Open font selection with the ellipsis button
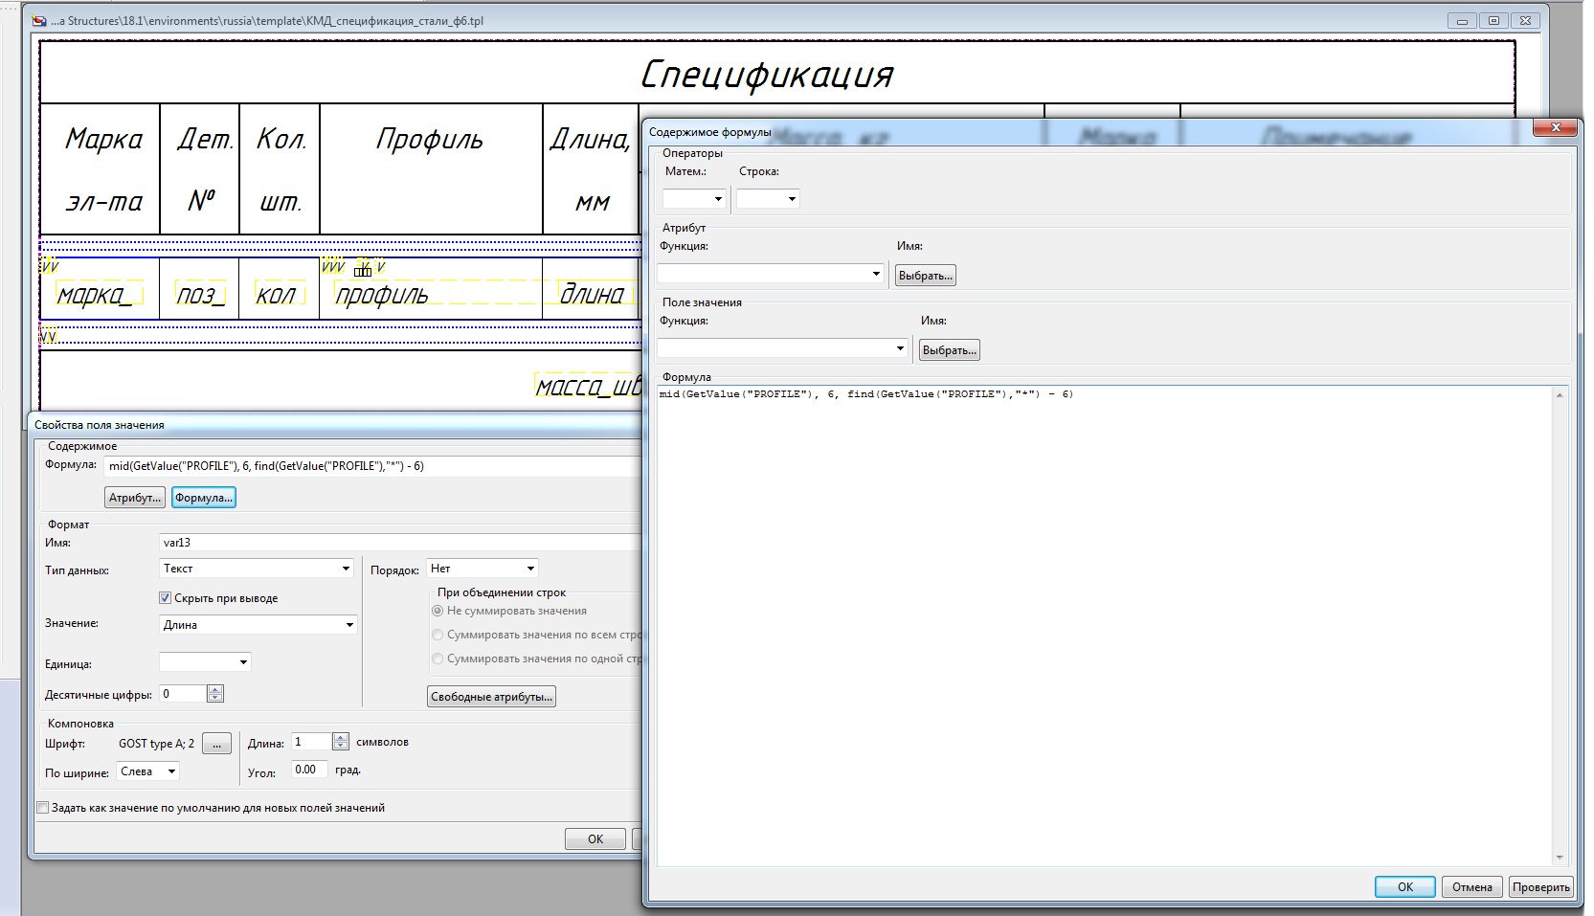 tap(216, 744)
